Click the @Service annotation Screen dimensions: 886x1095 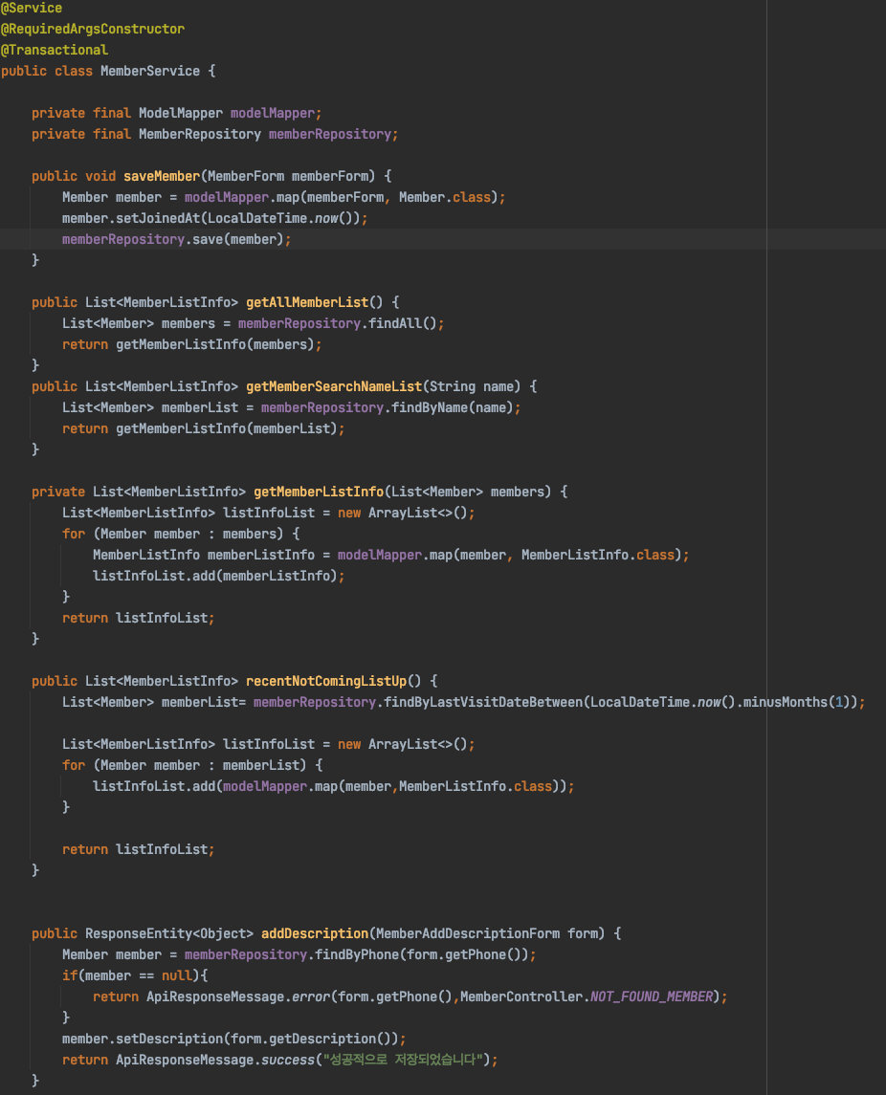pyautogui.click(x=32, y=9)
